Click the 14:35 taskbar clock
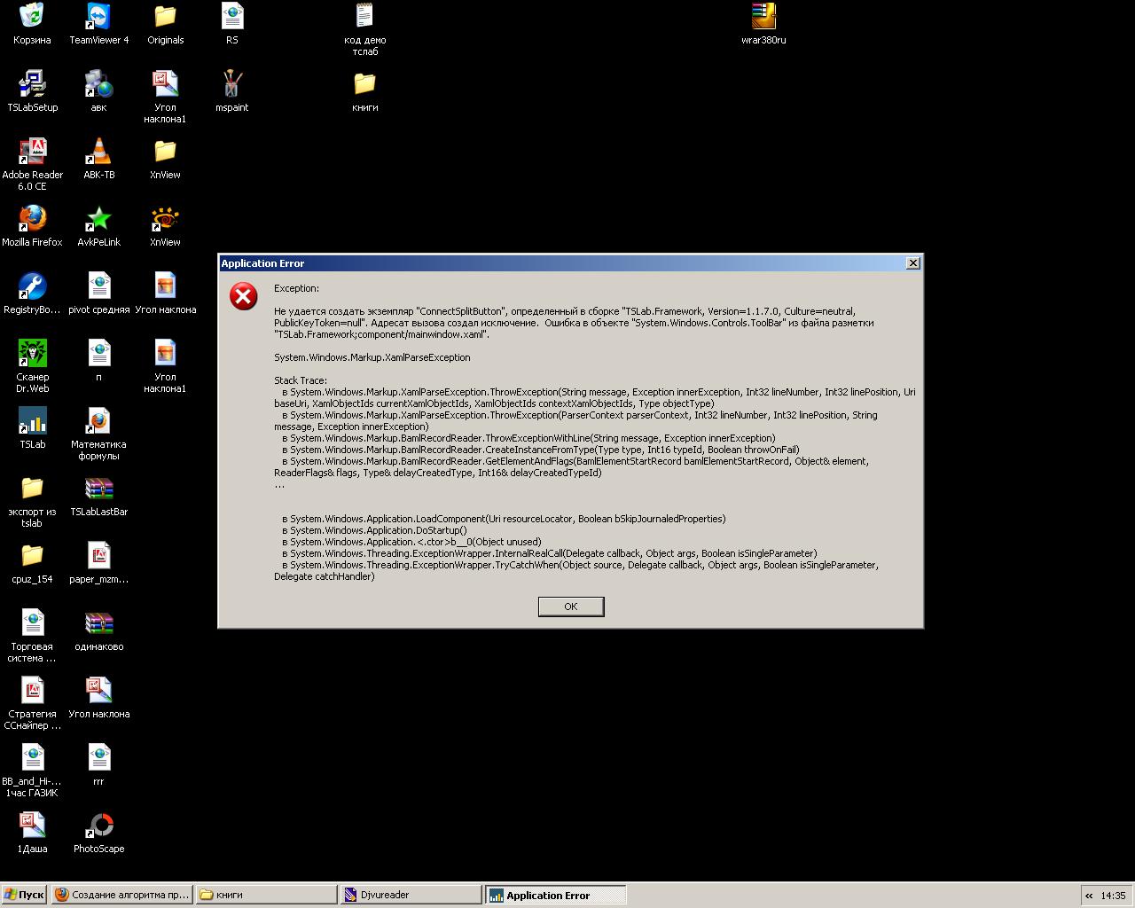Image resolution: width=1135 pixels, height=908 pixels. (x=1113, y=896)
